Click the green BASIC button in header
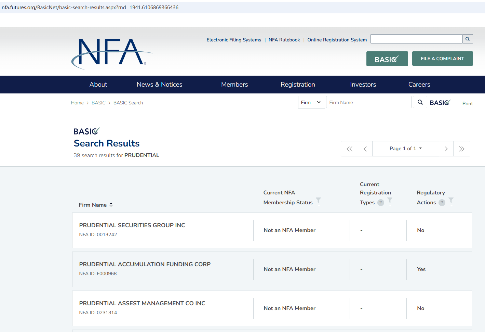Image resolution: width=485 pixels, height=332 pixels. 387,59
